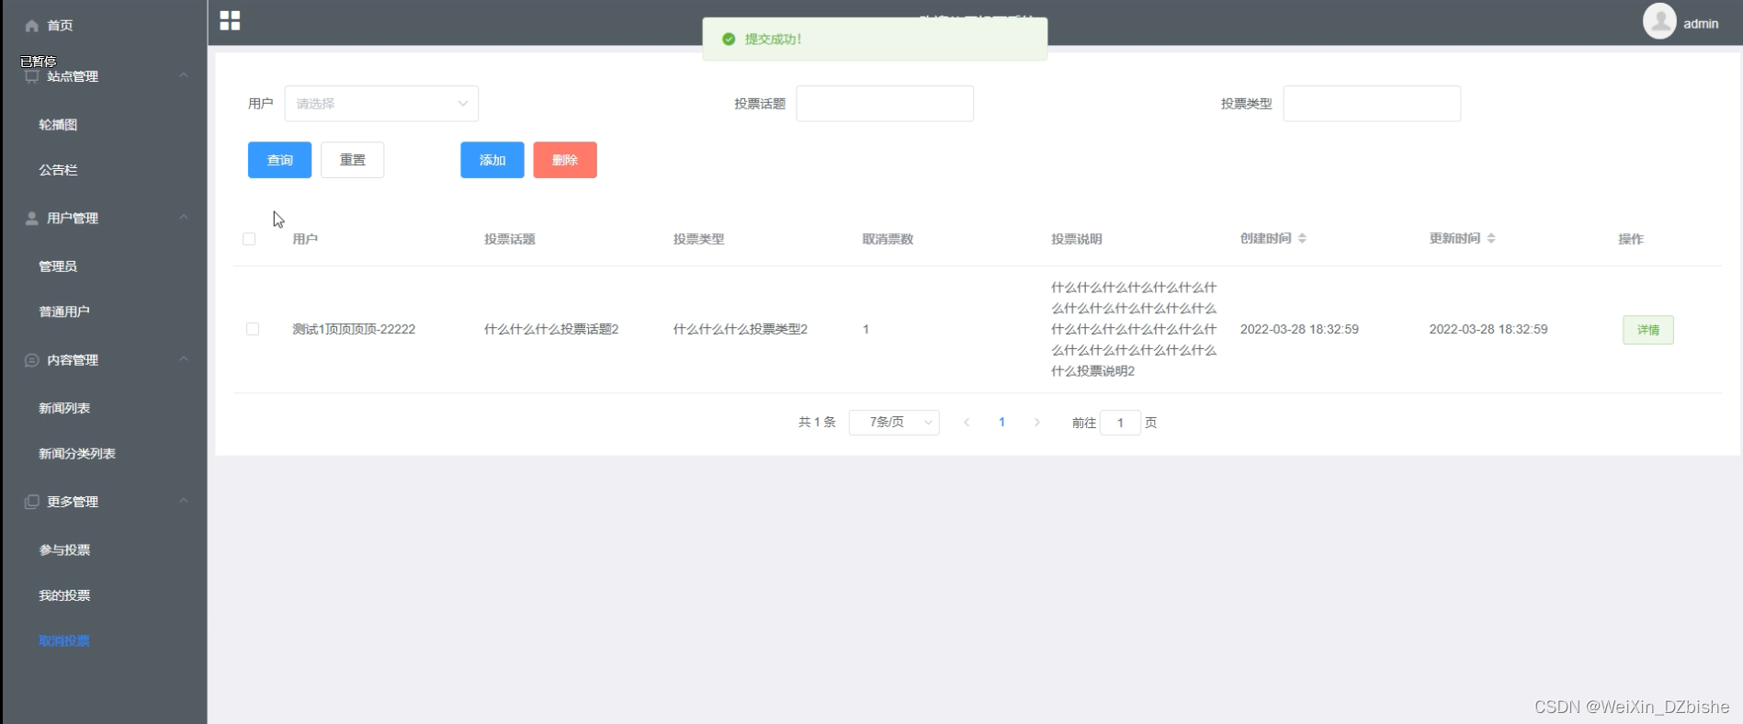
Task: Tick the select-all checkbox in the table header
Action: pyautogui.click(x=249, y=239)
